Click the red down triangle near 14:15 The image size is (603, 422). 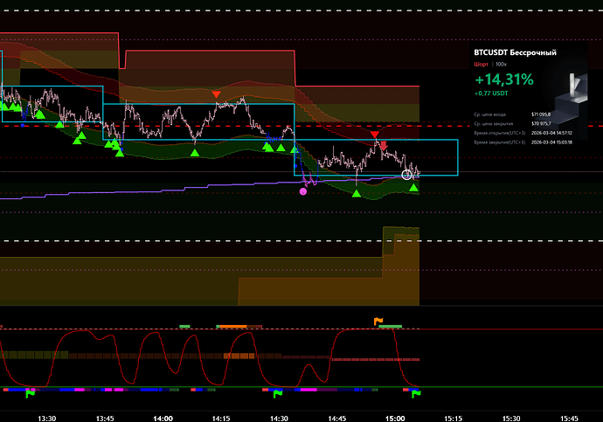point(216,93)
